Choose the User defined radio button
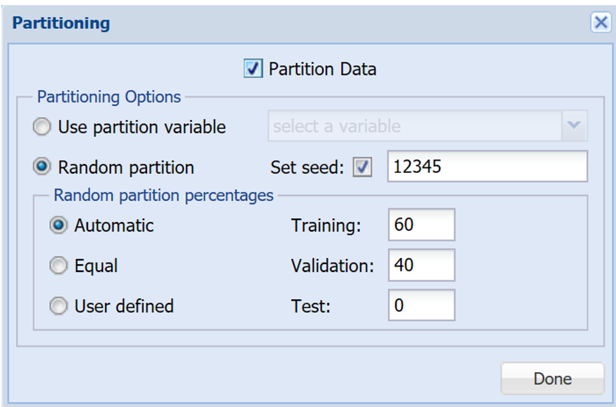 pos(59,306)
